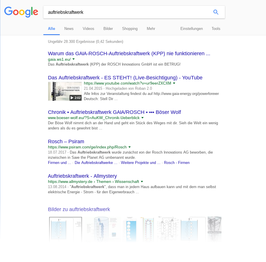
Task: Click the Google logo
Action: pyautogui.click(x=21, y=12)
